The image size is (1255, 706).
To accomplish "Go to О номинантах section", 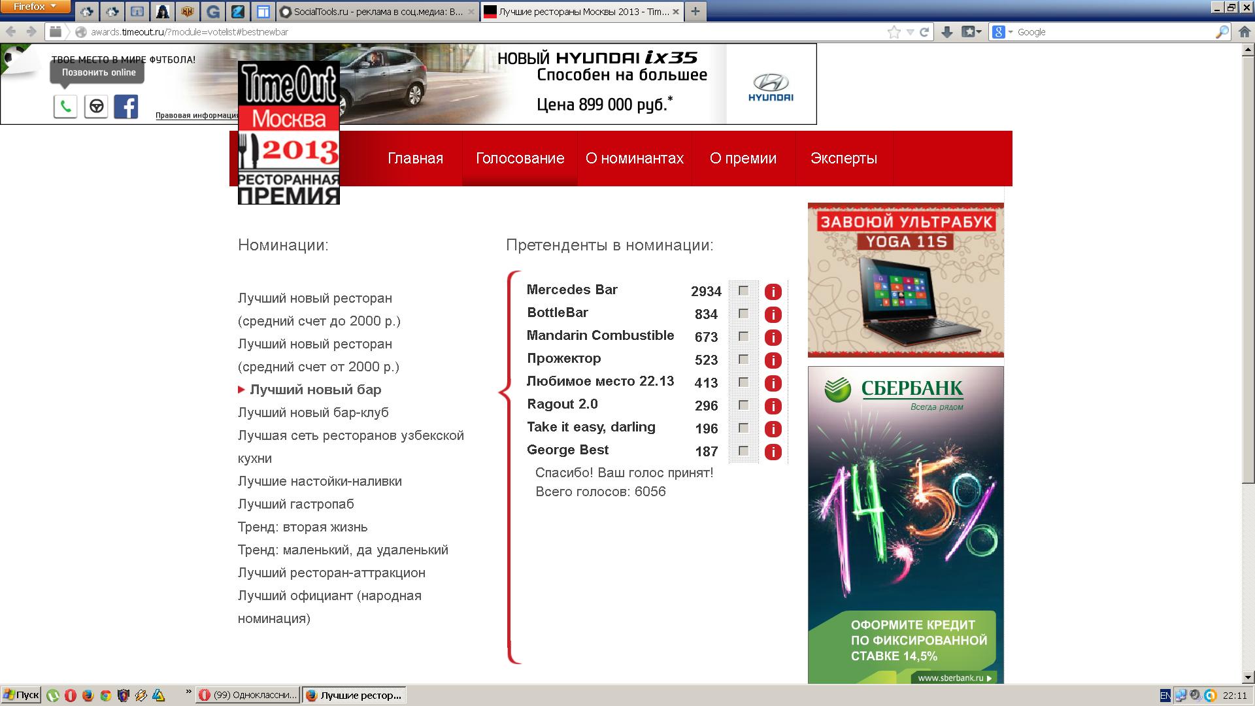I will [635, 158].
